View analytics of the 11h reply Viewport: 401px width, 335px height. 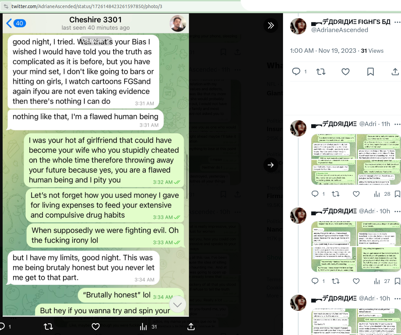382,194
